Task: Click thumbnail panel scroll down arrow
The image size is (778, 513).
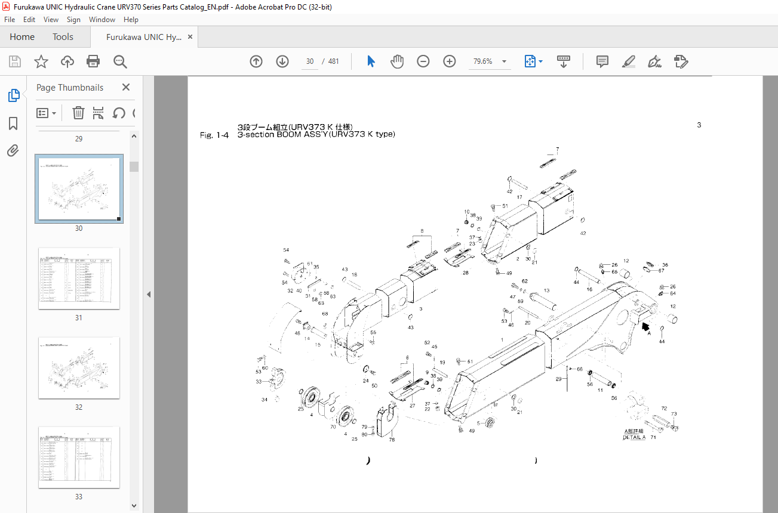Action: click(x=134, y=506)
